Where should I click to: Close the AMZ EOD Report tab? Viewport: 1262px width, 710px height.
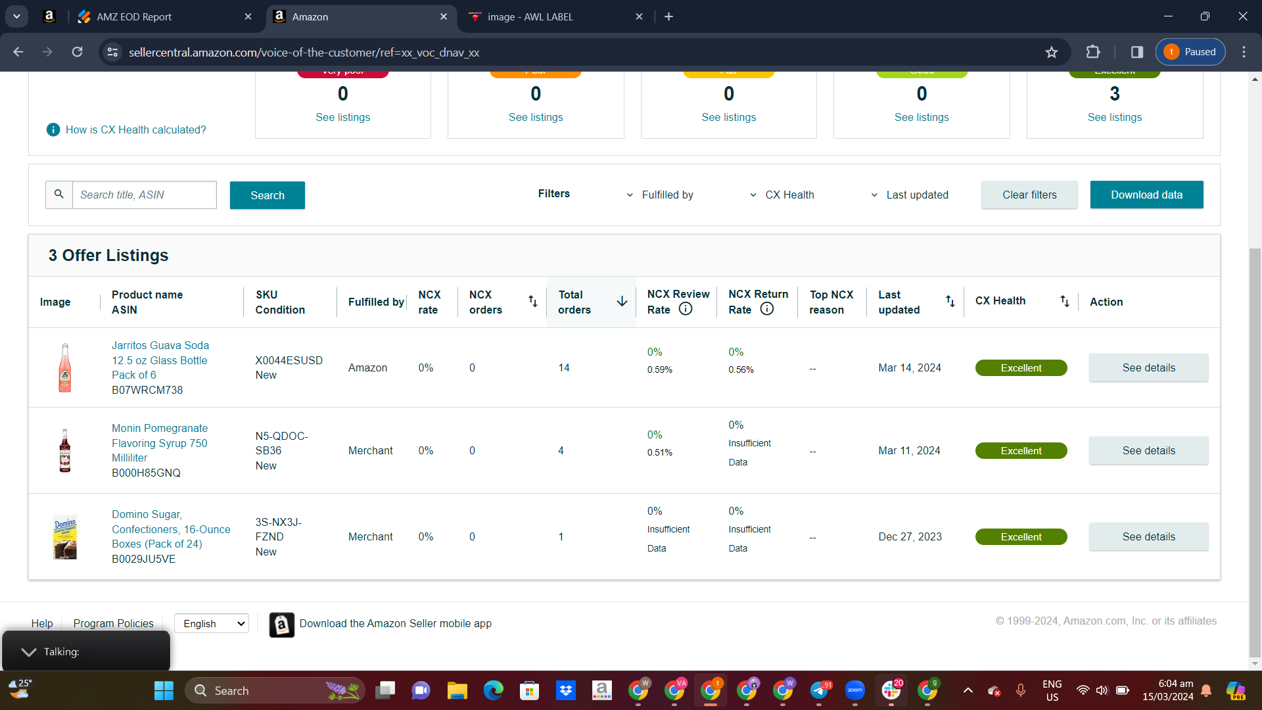click(248, 16)
